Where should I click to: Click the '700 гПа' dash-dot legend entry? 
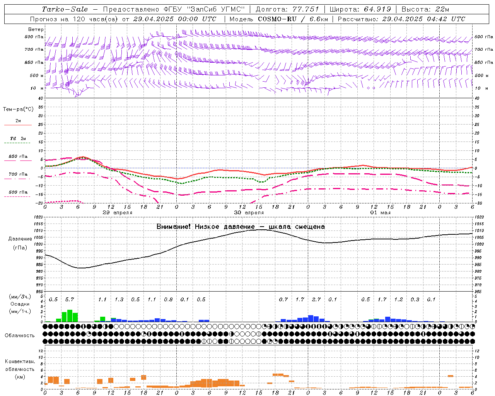(x=18, y=174)
